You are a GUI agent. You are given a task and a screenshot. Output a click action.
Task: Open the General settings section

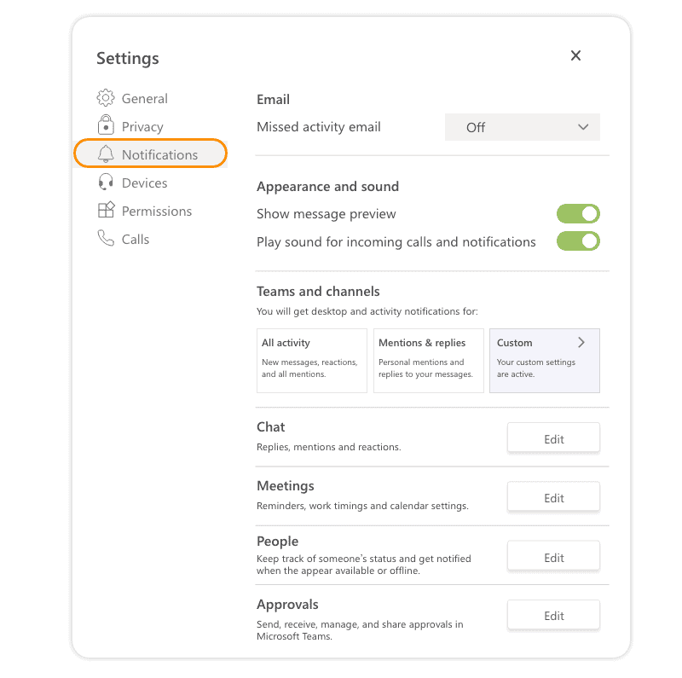[x=144, y=98]
